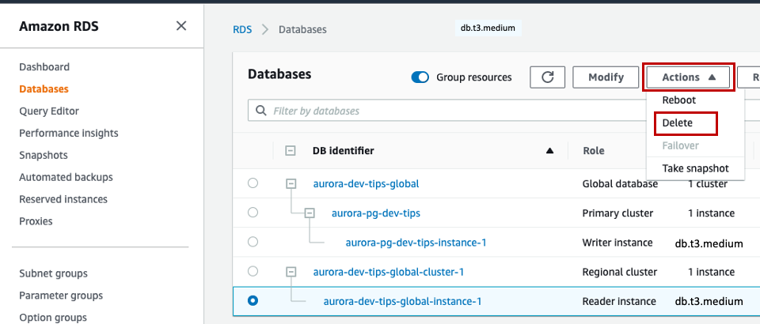Collapse the aurora-pg-dev-tips cluster node
The width and height of the screenshot is (760, 324).
pos(310,213)
